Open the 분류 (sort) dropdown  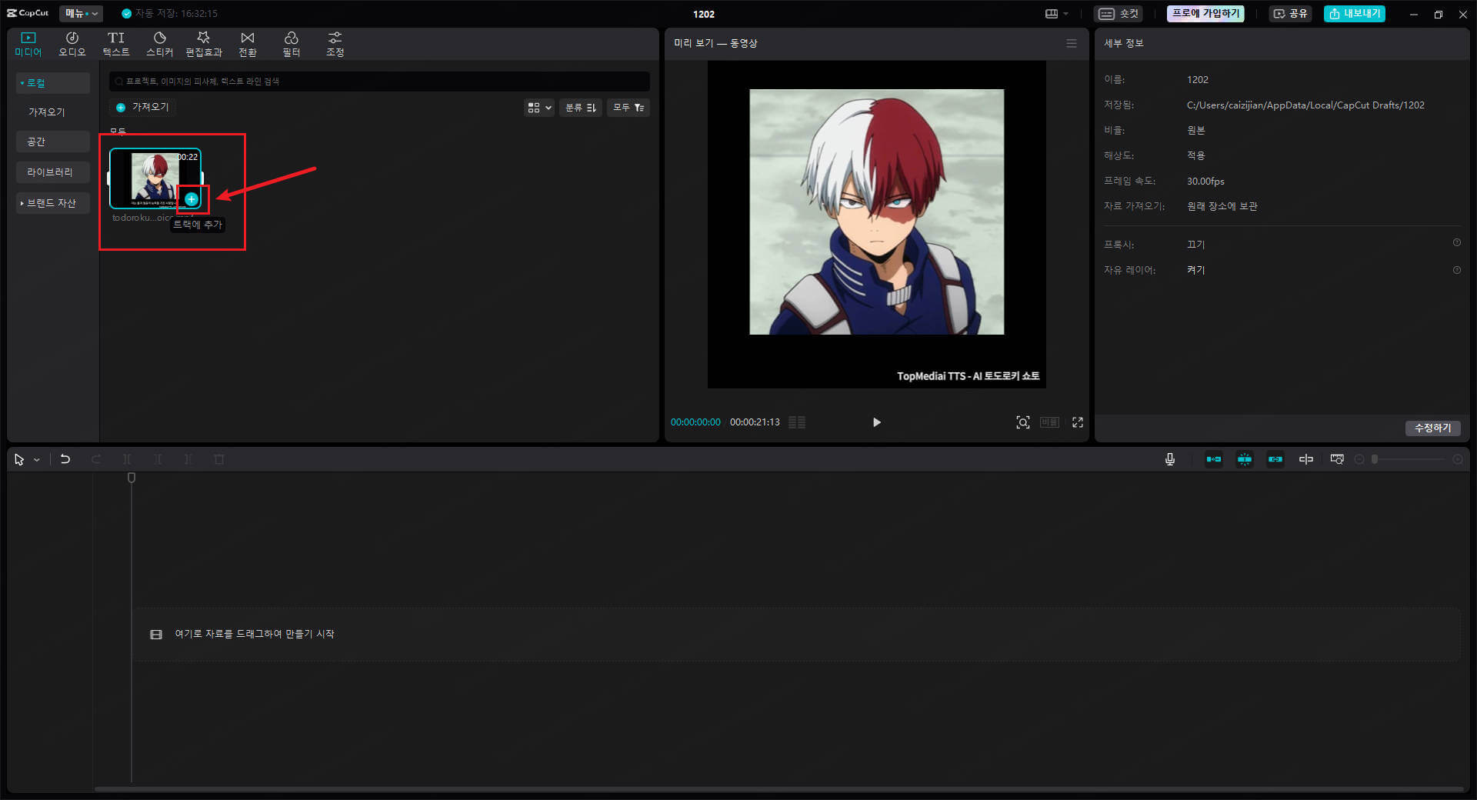[581, 108]
